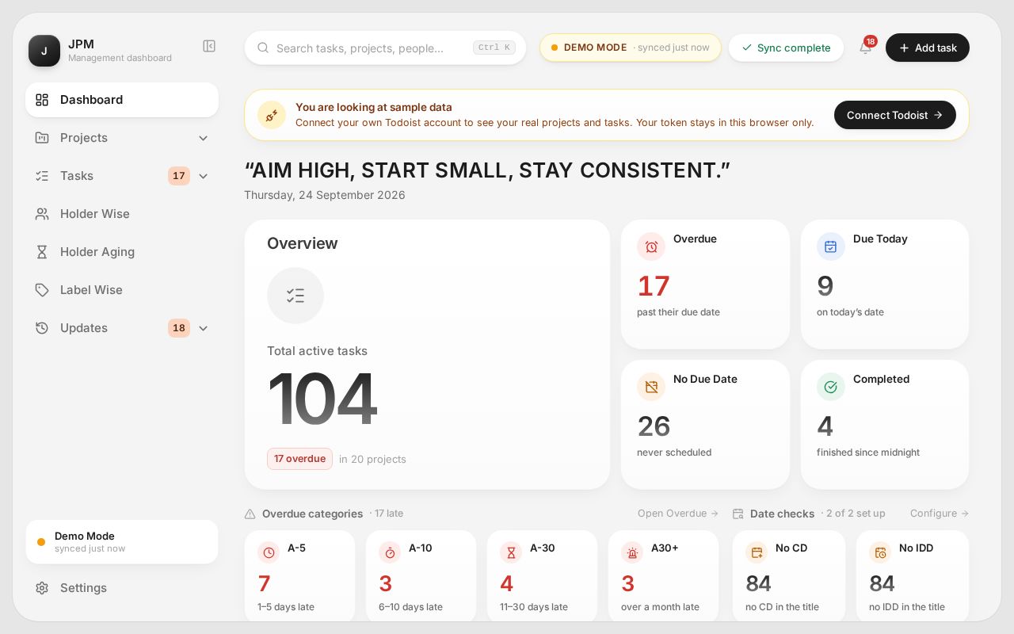Click the '1–5 days late' text
The width and height of the screenshot is (1014, 634).
[x=286, y=607]
